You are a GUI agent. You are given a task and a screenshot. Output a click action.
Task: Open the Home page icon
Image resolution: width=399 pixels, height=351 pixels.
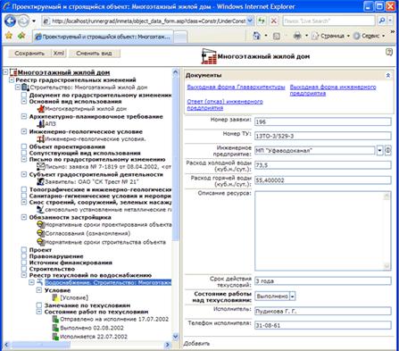click(256, 36)
